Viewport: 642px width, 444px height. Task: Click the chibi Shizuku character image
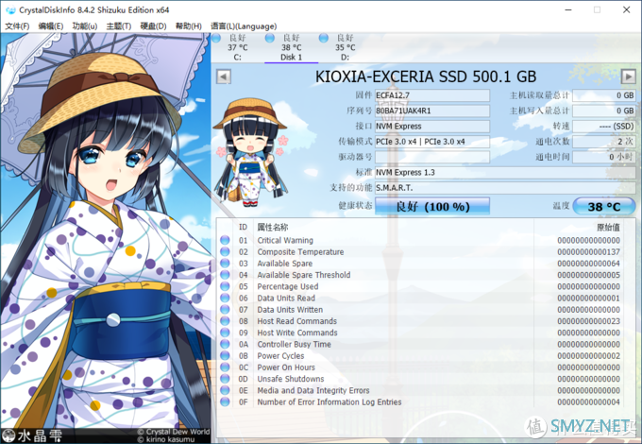coord(250,152)
